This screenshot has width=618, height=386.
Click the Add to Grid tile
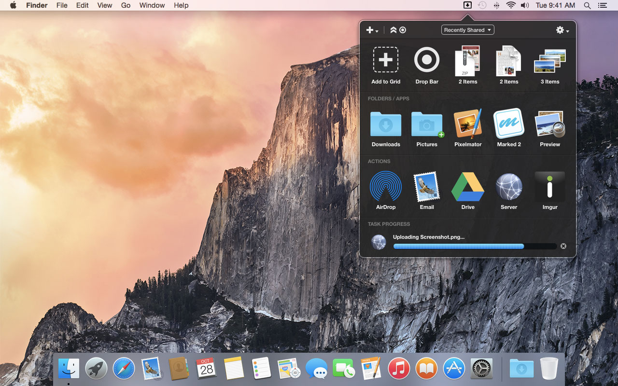386,66
